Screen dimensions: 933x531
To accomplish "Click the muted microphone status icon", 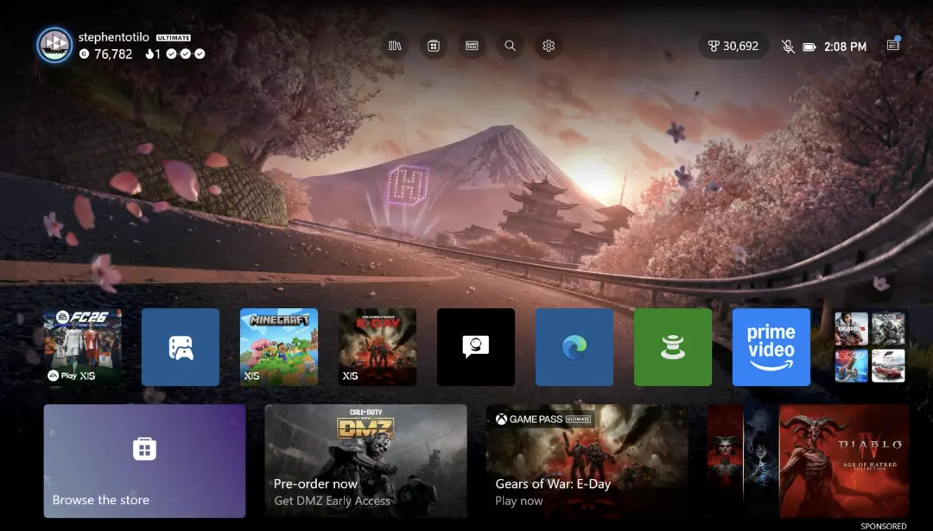I will click(x=788, y=47).
